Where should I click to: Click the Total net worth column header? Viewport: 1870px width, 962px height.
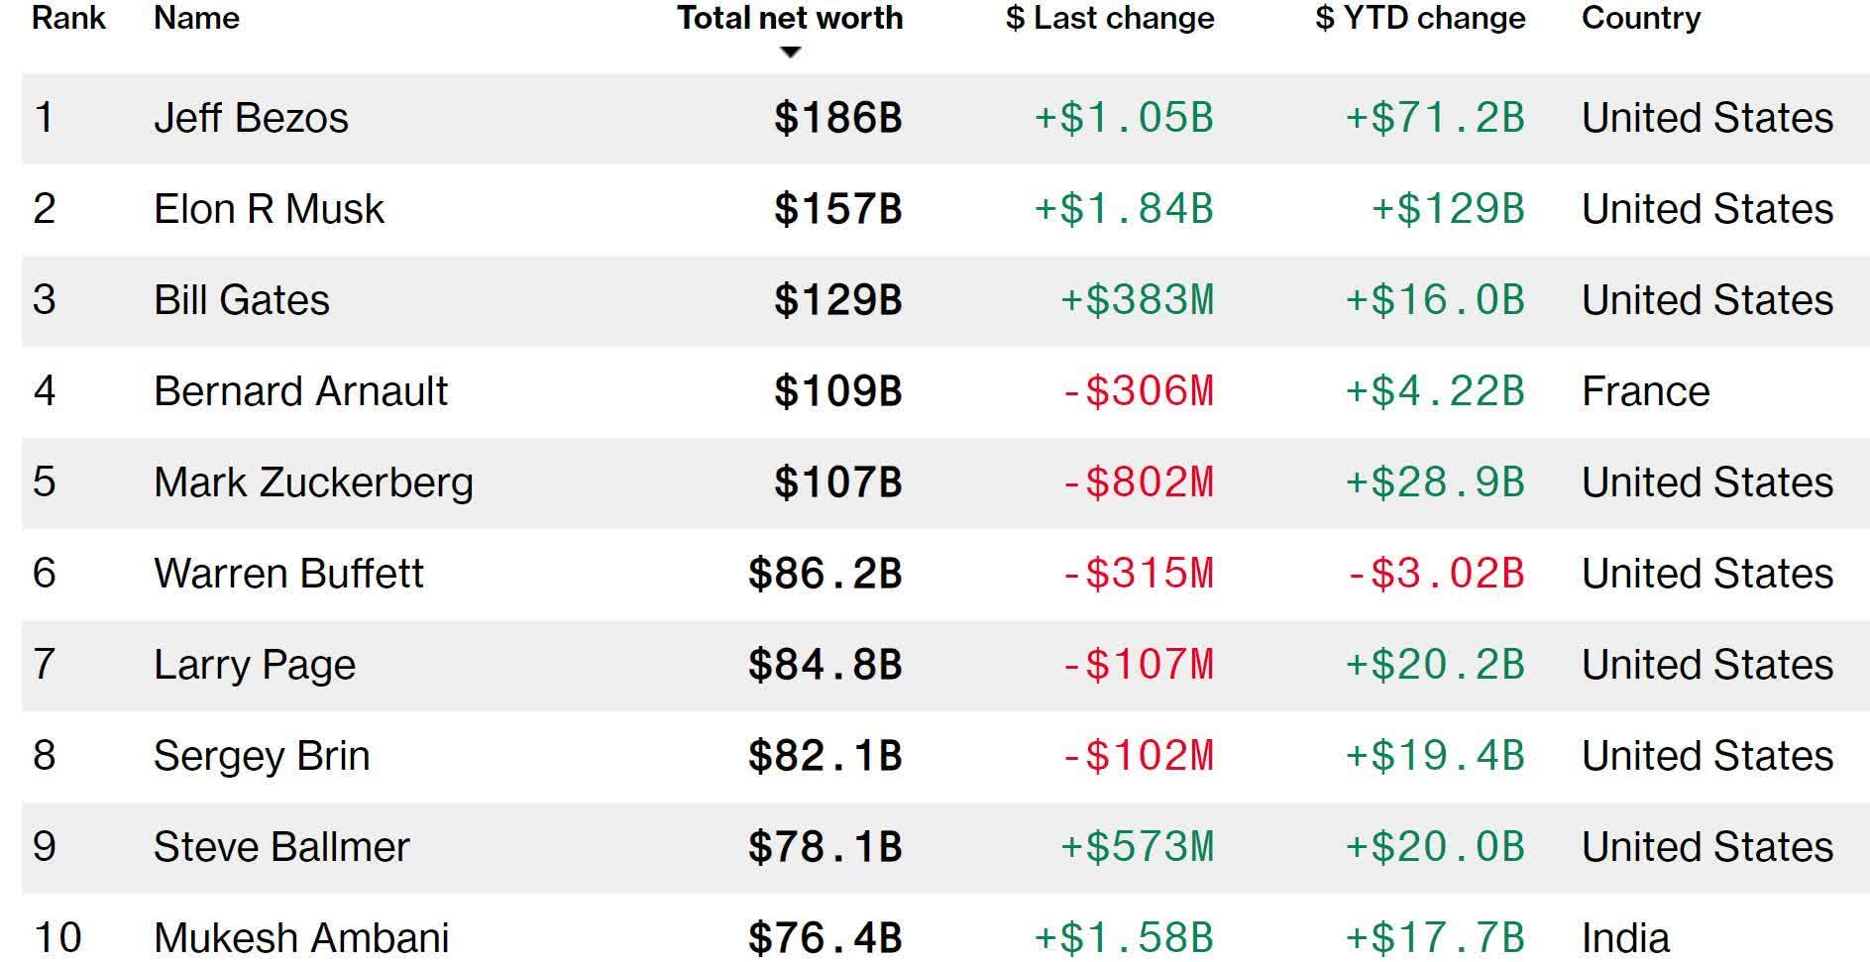[790, 18]
